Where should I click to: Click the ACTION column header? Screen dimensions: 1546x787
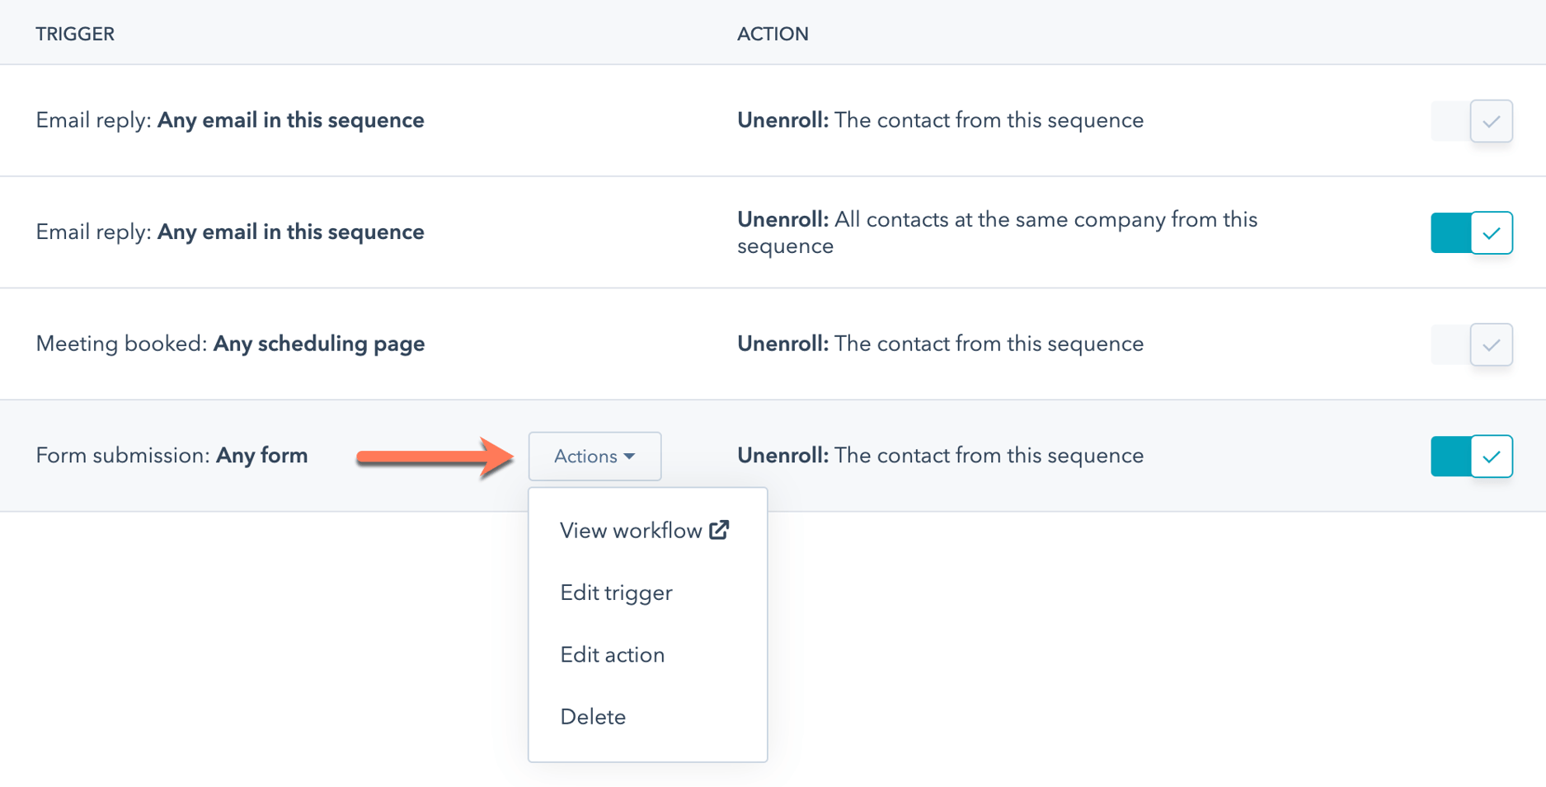pos(773,33)
